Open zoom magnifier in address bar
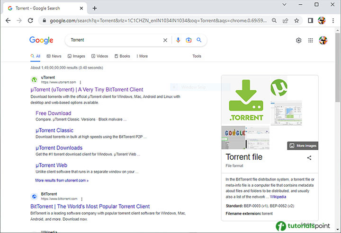 (x=274, y=21)
